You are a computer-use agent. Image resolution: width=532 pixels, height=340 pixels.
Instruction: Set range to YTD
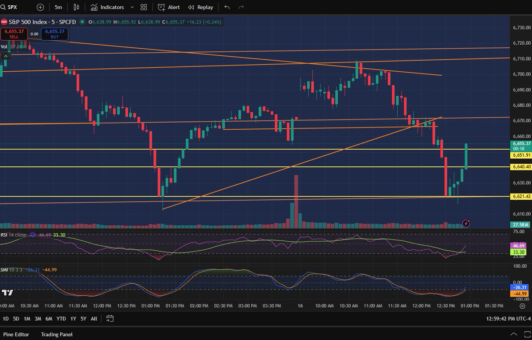click(61, 318)
